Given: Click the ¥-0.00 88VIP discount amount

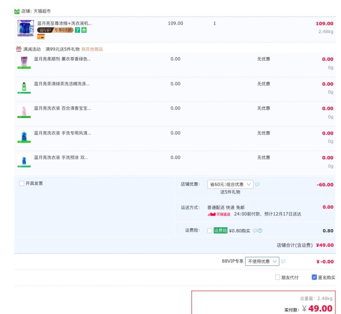Looking at the screenshot, I should (325, 262).
